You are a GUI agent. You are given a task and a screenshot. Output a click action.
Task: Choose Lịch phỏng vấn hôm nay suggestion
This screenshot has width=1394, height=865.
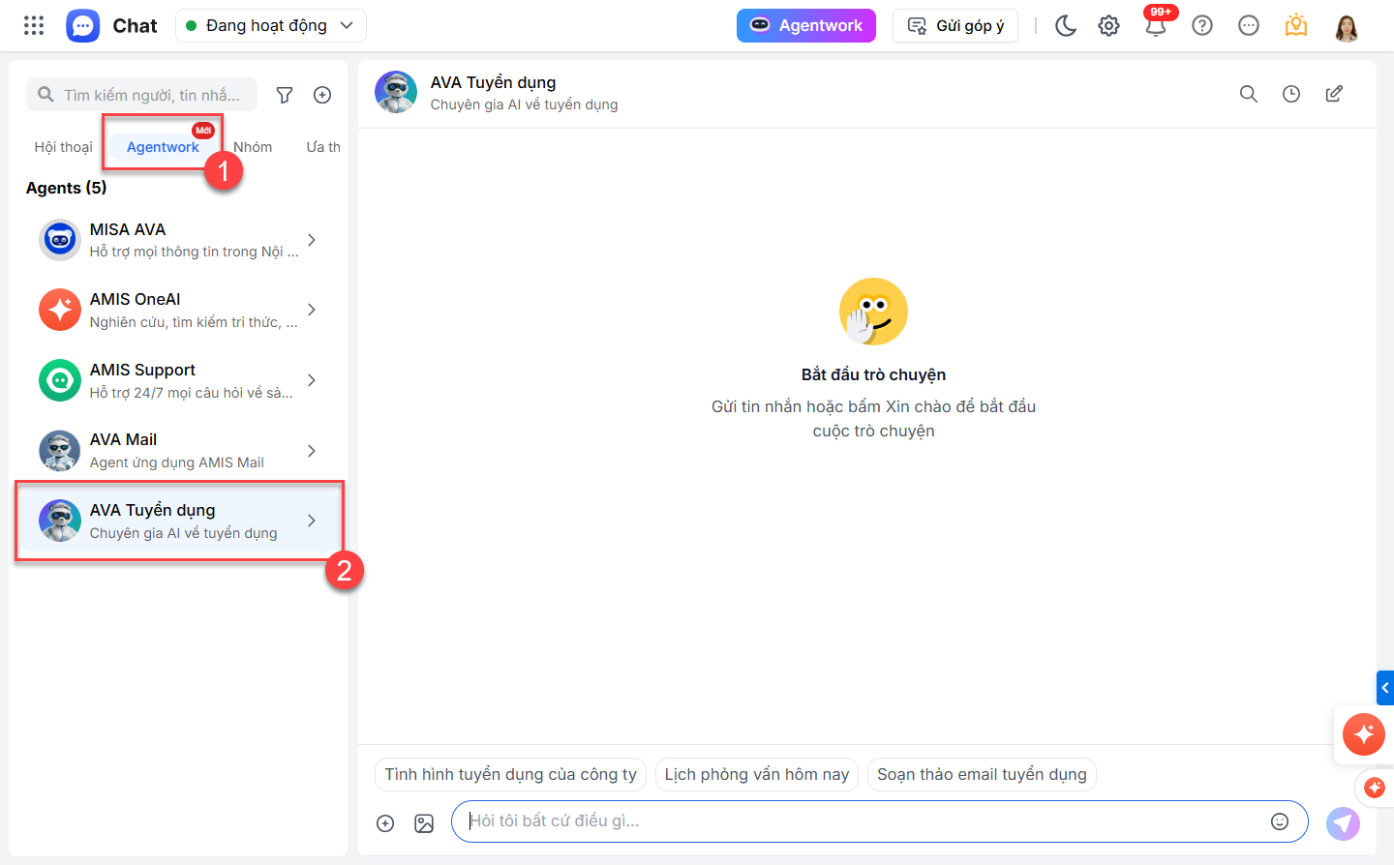(x=757, y=774)
